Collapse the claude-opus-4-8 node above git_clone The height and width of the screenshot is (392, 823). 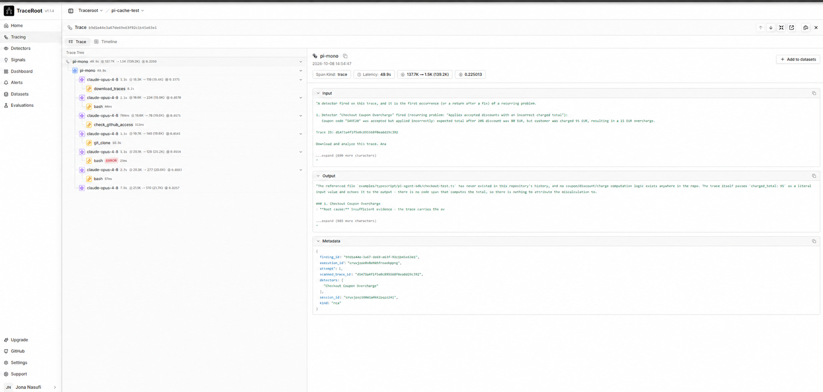pyautogui.click(x=300, y=134)
